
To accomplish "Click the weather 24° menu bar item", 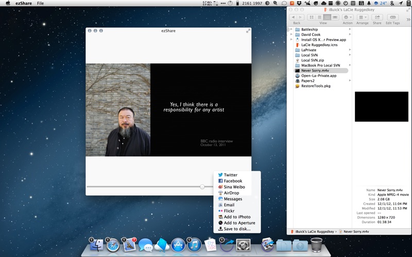I will 380,3.
